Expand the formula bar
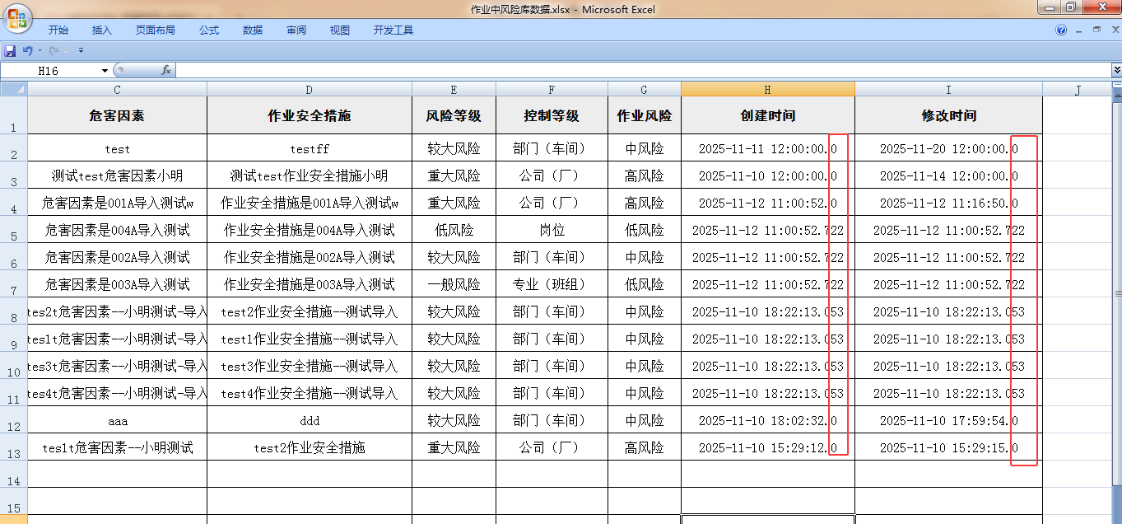 (1116, 71)
